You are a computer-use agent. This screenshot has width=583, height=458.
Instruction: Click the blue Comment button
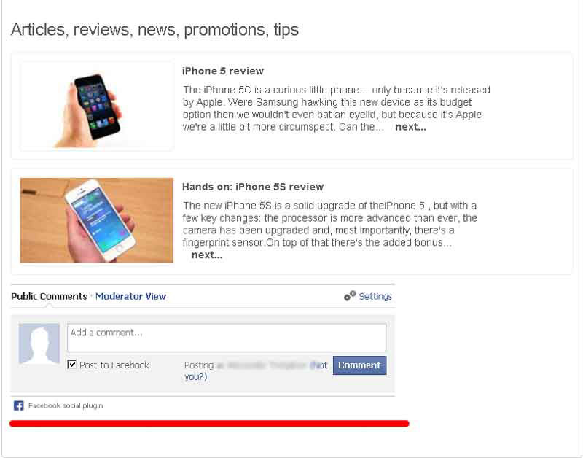coord(359,365)
